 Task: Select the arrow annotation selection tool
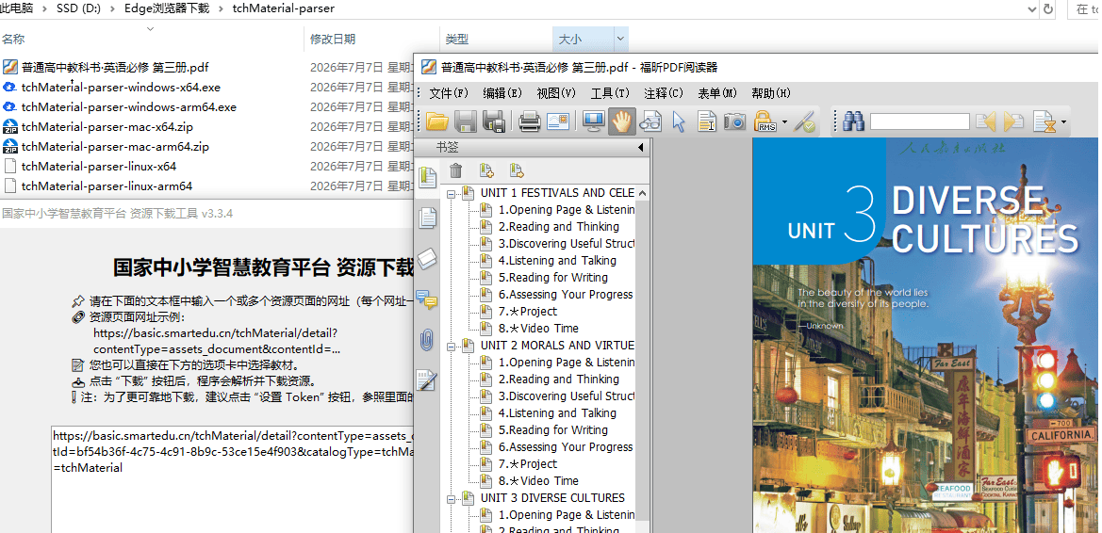pos(678,121)
